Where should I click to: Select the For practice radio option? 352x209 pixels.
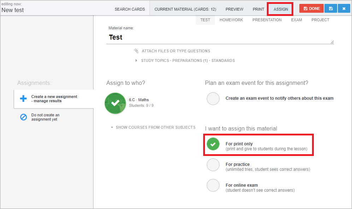point(213,165)
